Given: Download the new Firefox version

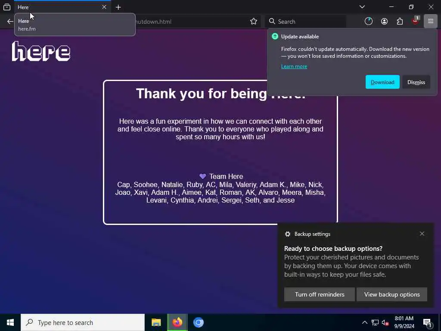Looking at the screenshot, I should click(382, 82).
